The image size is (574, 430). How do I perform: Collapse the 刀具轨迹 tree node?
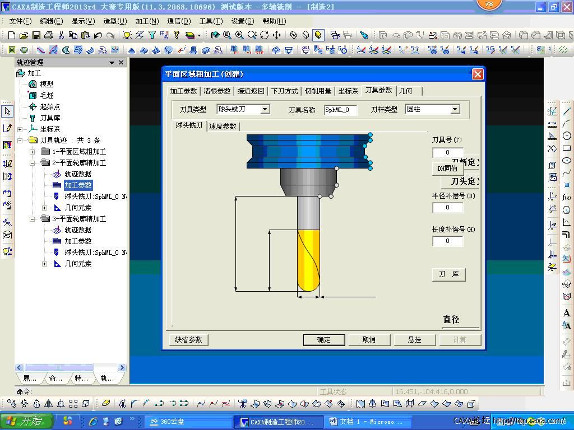[x=20, y=141]
